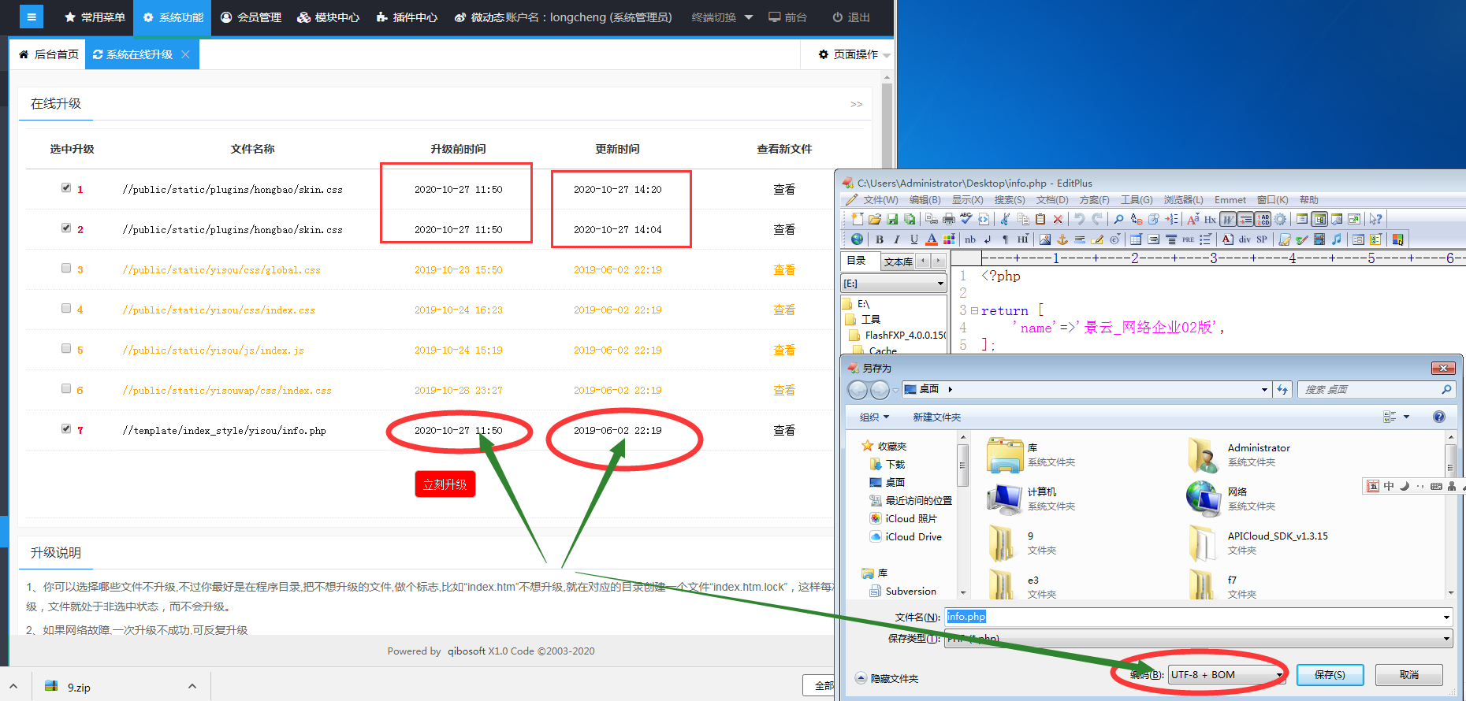Check the checkbox for row 3 global.css
Image resolution: width=1466 pixels, height=701 pixels.
pos(66,269)
